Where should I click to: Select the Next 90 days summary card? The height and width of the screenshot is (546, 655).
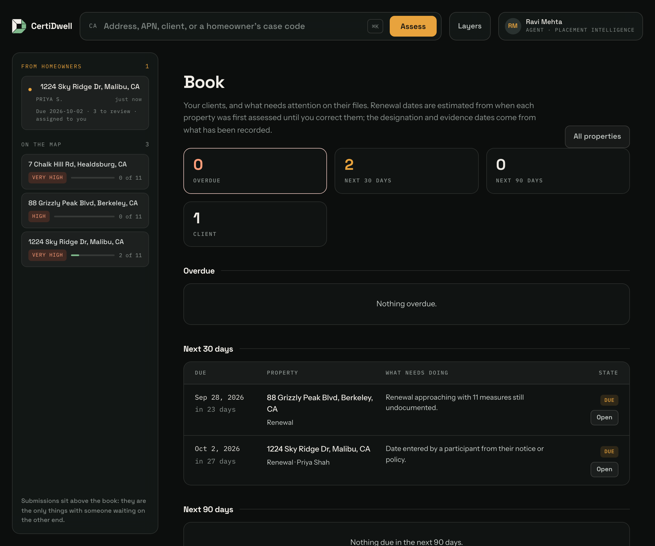point(558,171)
